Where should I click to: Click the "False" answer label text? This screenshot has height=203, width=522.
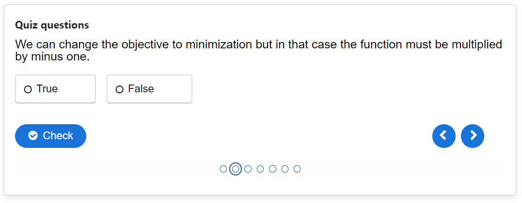[x=141, y=89]
